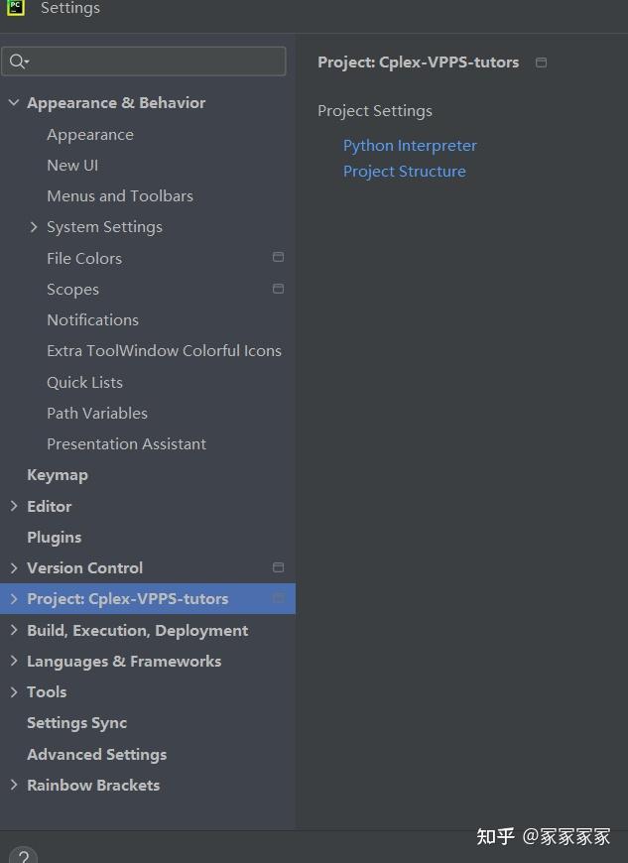
Task: Click the PyCharm logo icon
Action: (15, 7)
